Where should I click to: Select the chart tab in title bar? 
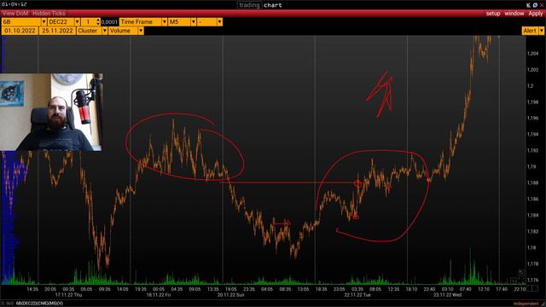click(273, 5)
